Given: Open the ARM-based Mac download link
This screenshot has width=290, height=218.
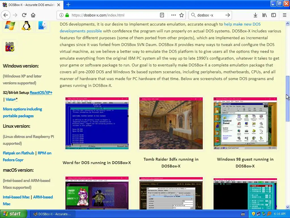Looking at the screenshot, I should [28, 200].
